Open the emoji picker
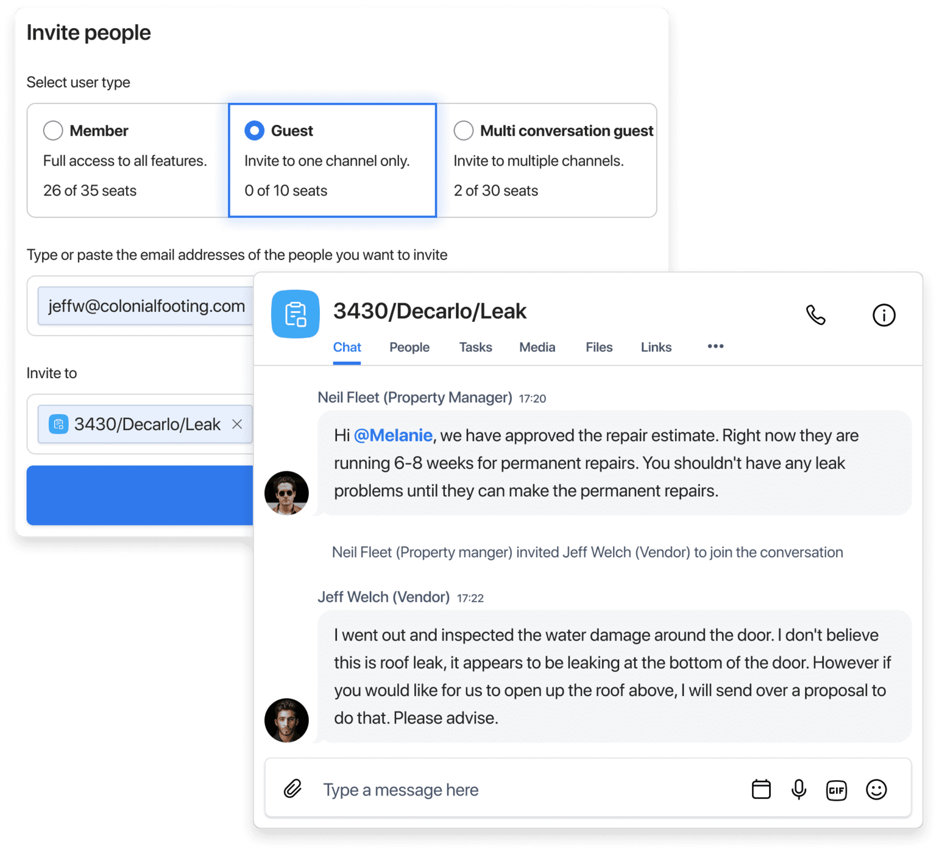Image resolution: width=939 pixels, height=852 pixels. pos(876,789)
